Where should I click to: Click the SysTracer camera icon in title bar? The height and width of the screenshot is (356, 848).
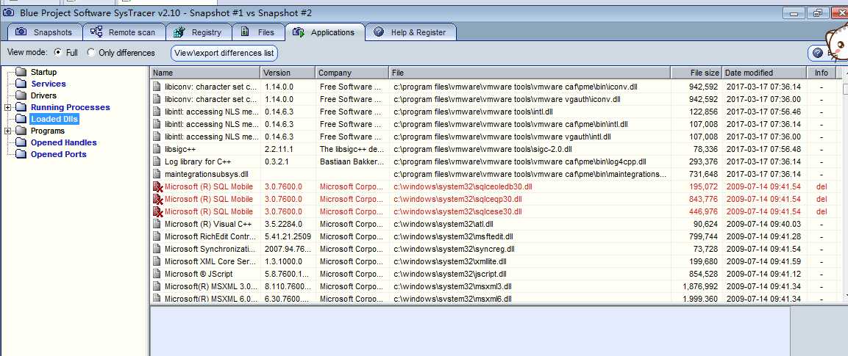pos(9,12)
